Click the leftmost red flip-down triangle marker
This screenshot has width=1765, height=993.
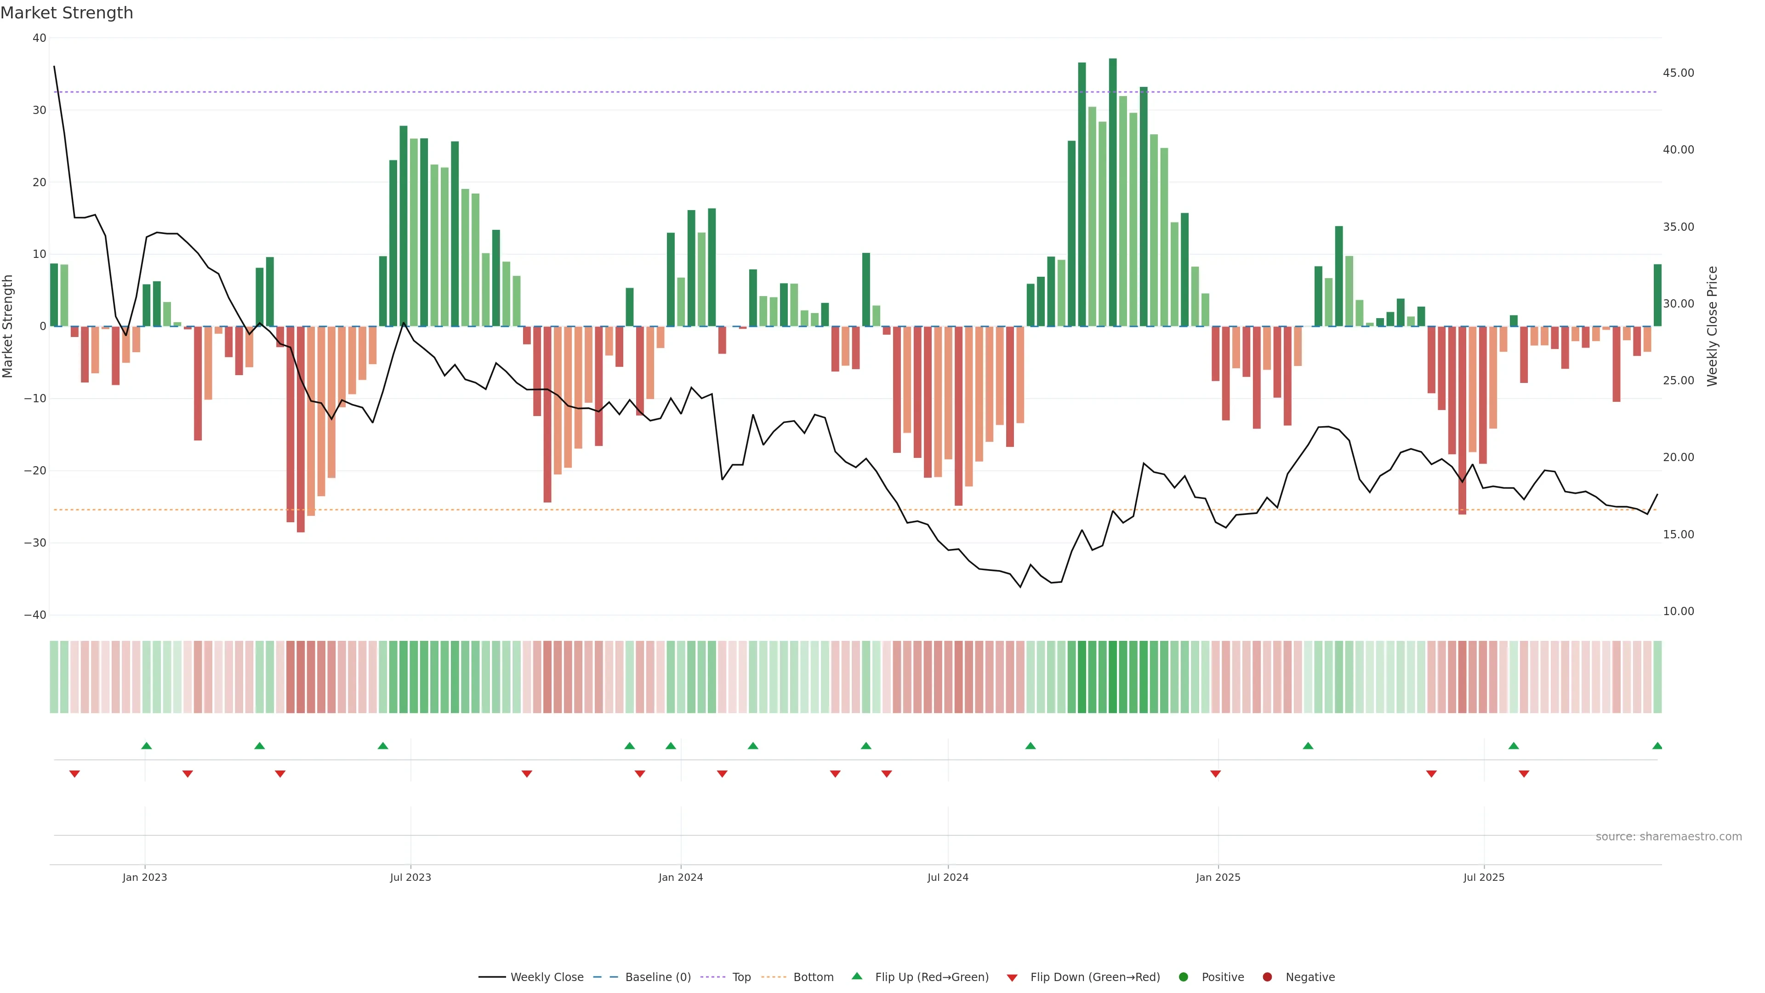point(74,774)
